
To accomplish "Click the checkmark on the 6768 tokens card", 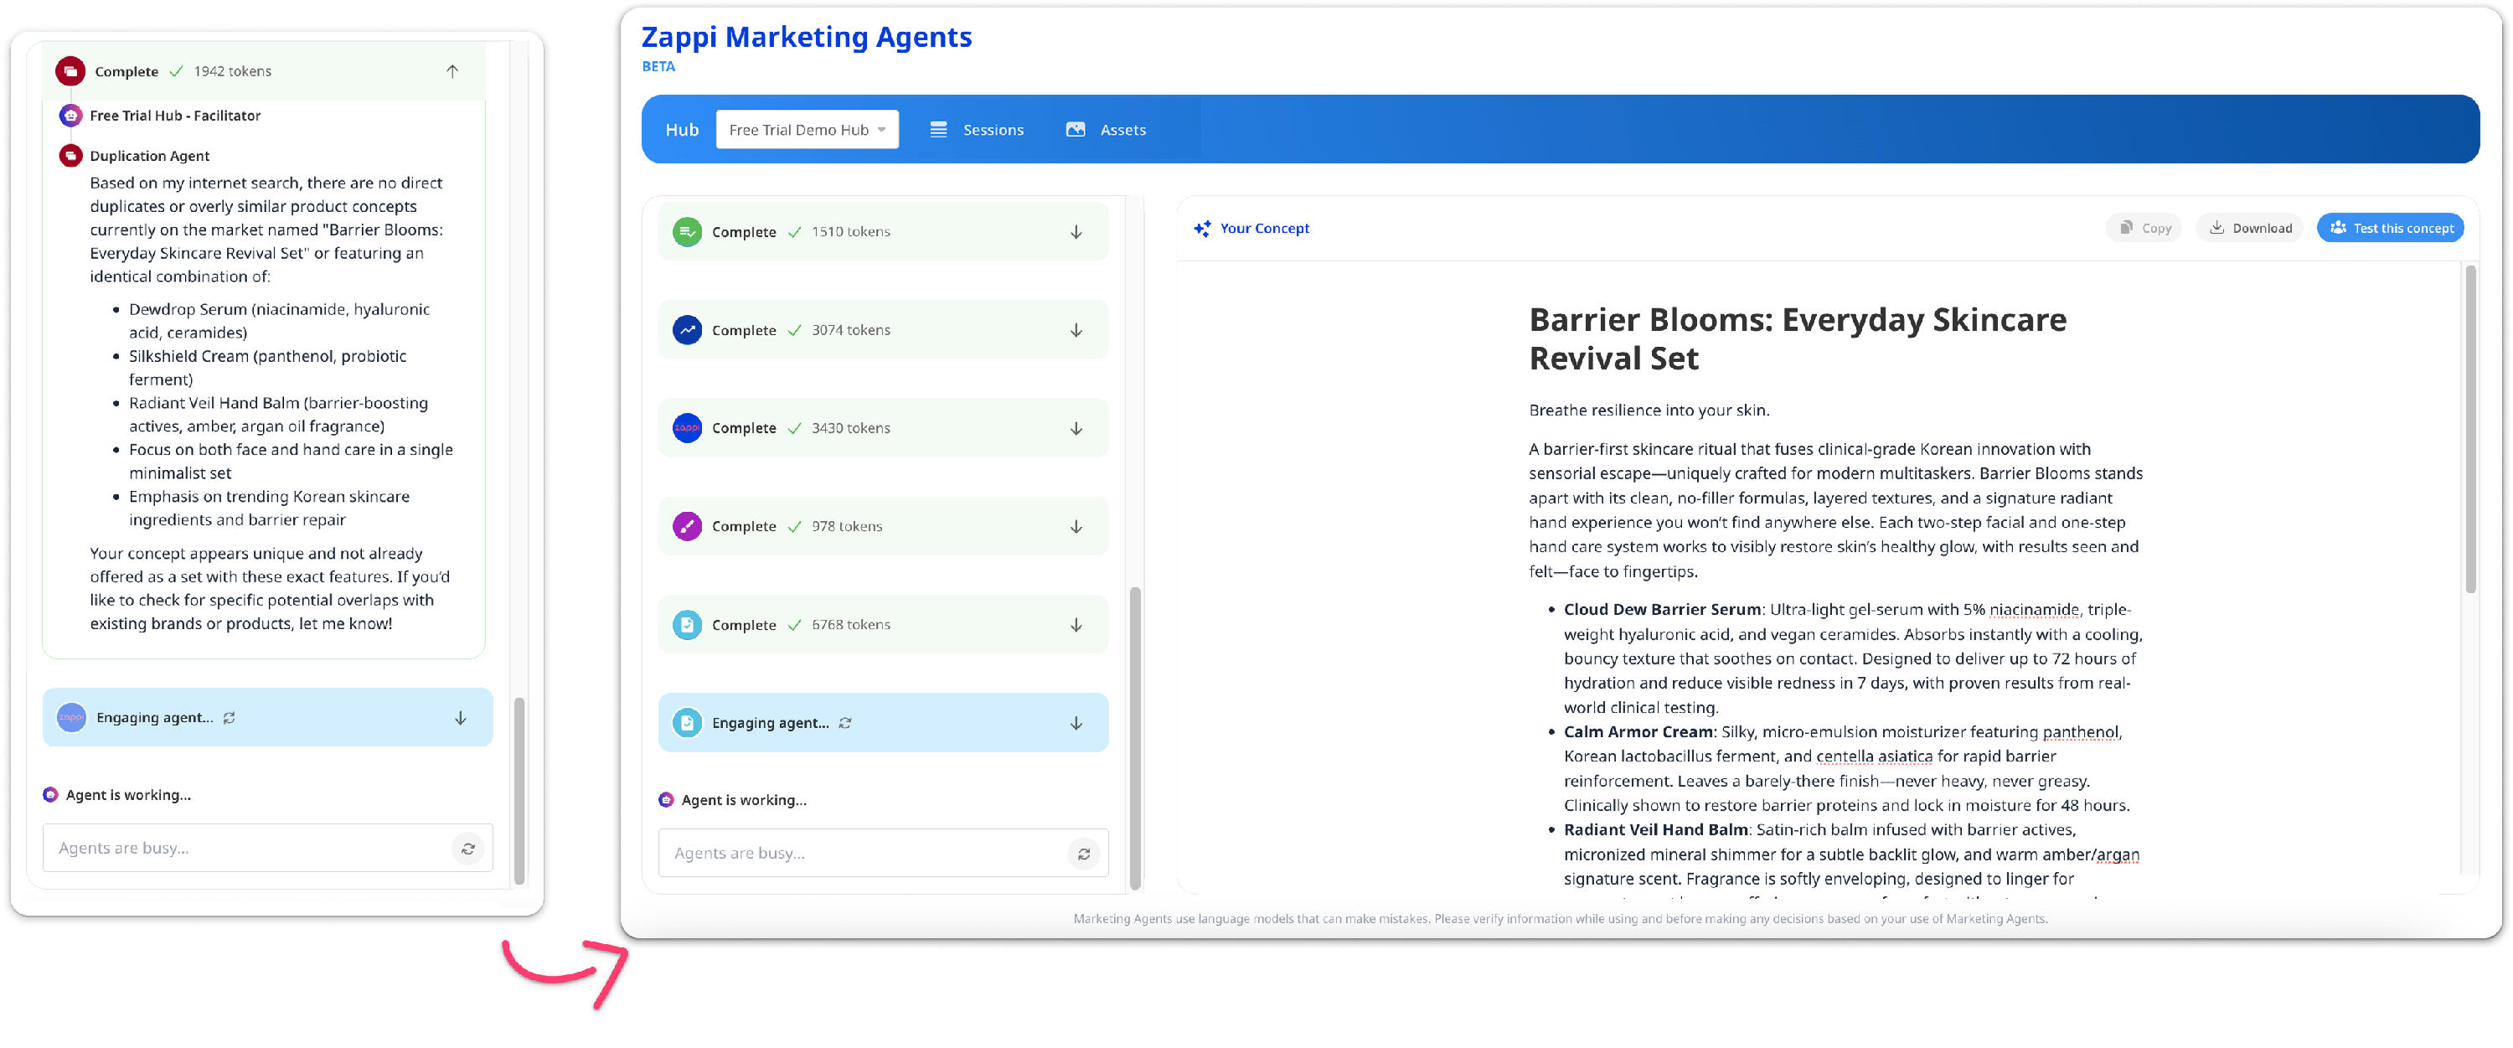I will coord(794,624).
